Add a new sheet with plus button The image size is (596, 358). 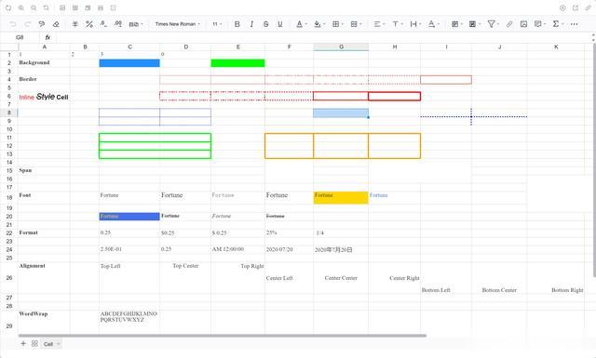coord(23,343)
